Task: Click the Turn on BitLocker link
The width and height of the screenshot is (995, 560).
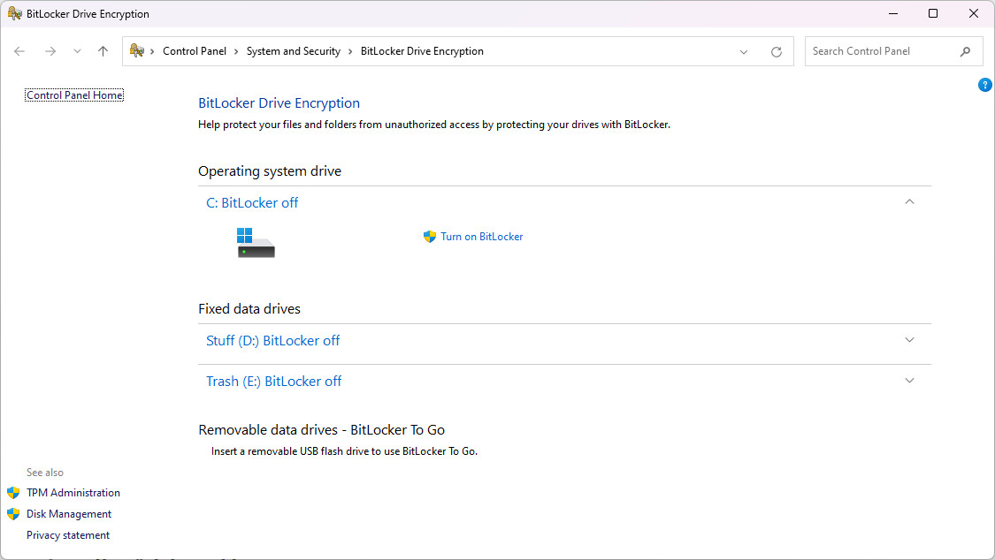Action: [481, 237]
